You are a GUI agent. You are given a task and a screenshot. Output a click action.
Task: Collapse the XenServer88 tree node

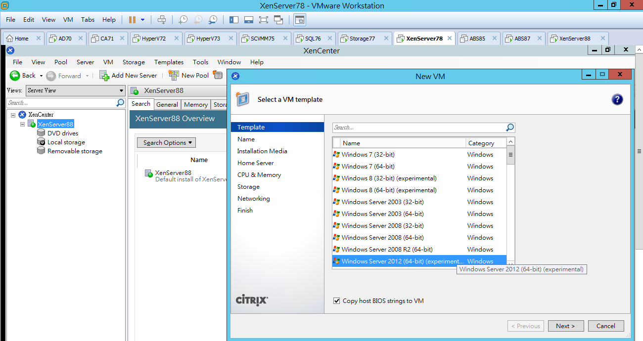point(23,124)
